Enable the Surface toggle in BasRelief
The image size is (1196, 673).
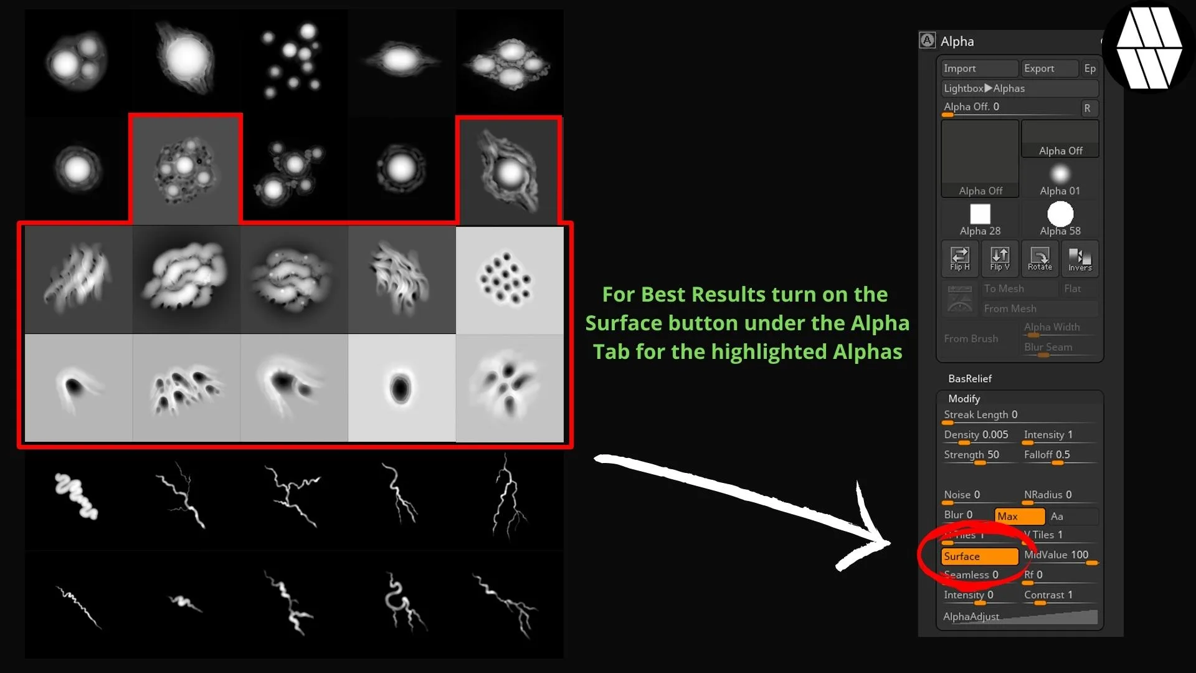point(979,555)
